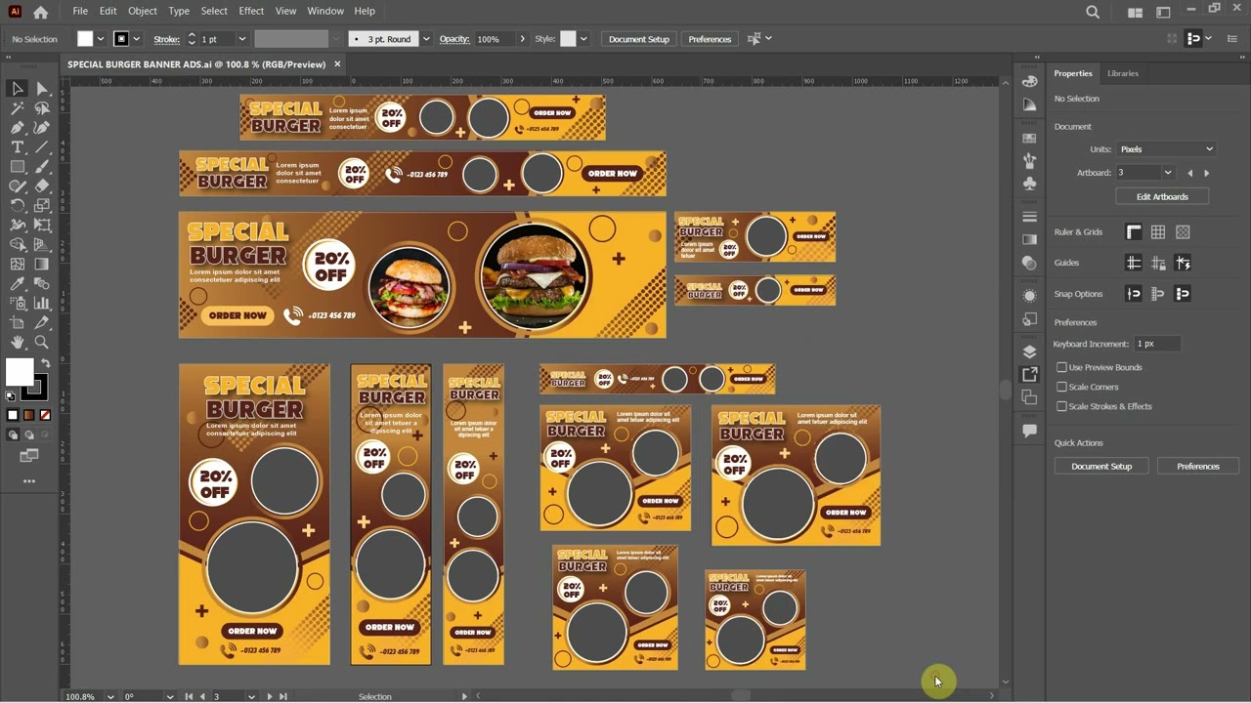
Task: Toggle Lock Guides icon
Action: click(1158, 263)
